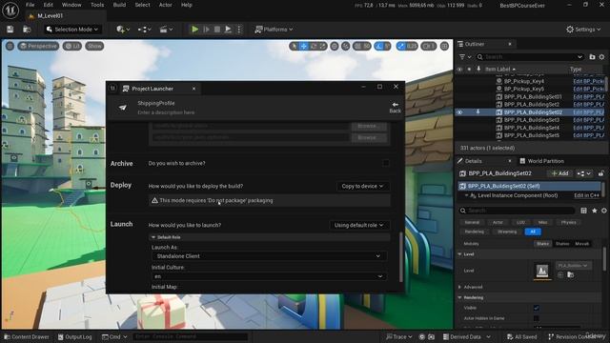610x343 pixels.
Task: Open the Platforms dropdown
Action: coord(274,30)
